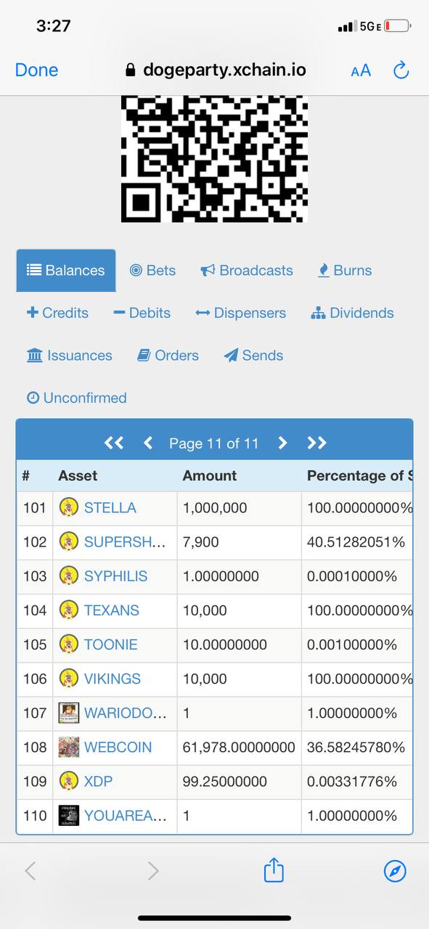Screen dimensions: 429x929
Task: Go to previous page with left chevron
Action: tap(148, 443)
